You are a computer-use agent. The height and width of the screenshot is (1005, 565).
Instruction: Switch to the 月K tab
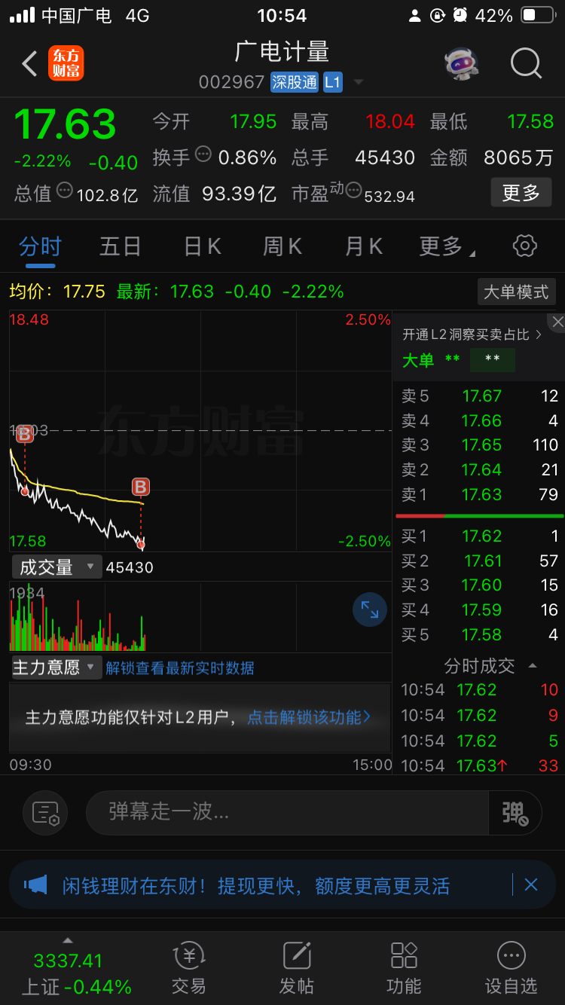364,246
